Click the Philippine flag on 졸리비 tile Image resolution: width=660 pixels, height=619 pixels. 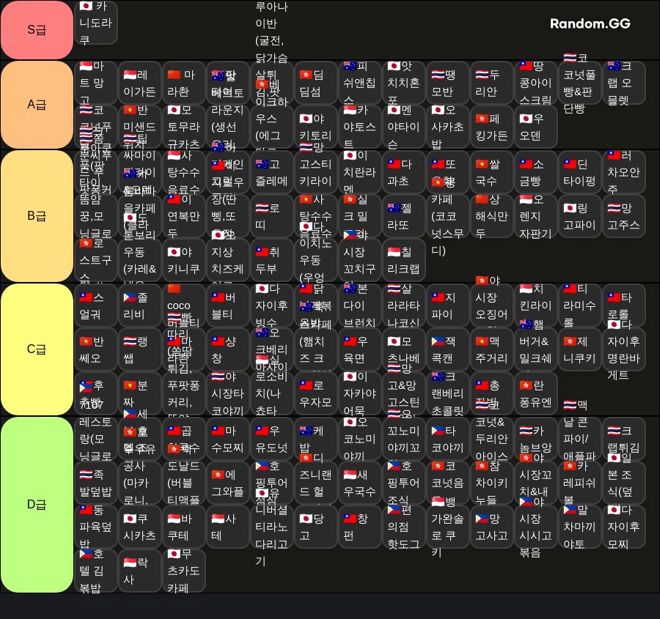pyautogui.click(x=130, y=297)
